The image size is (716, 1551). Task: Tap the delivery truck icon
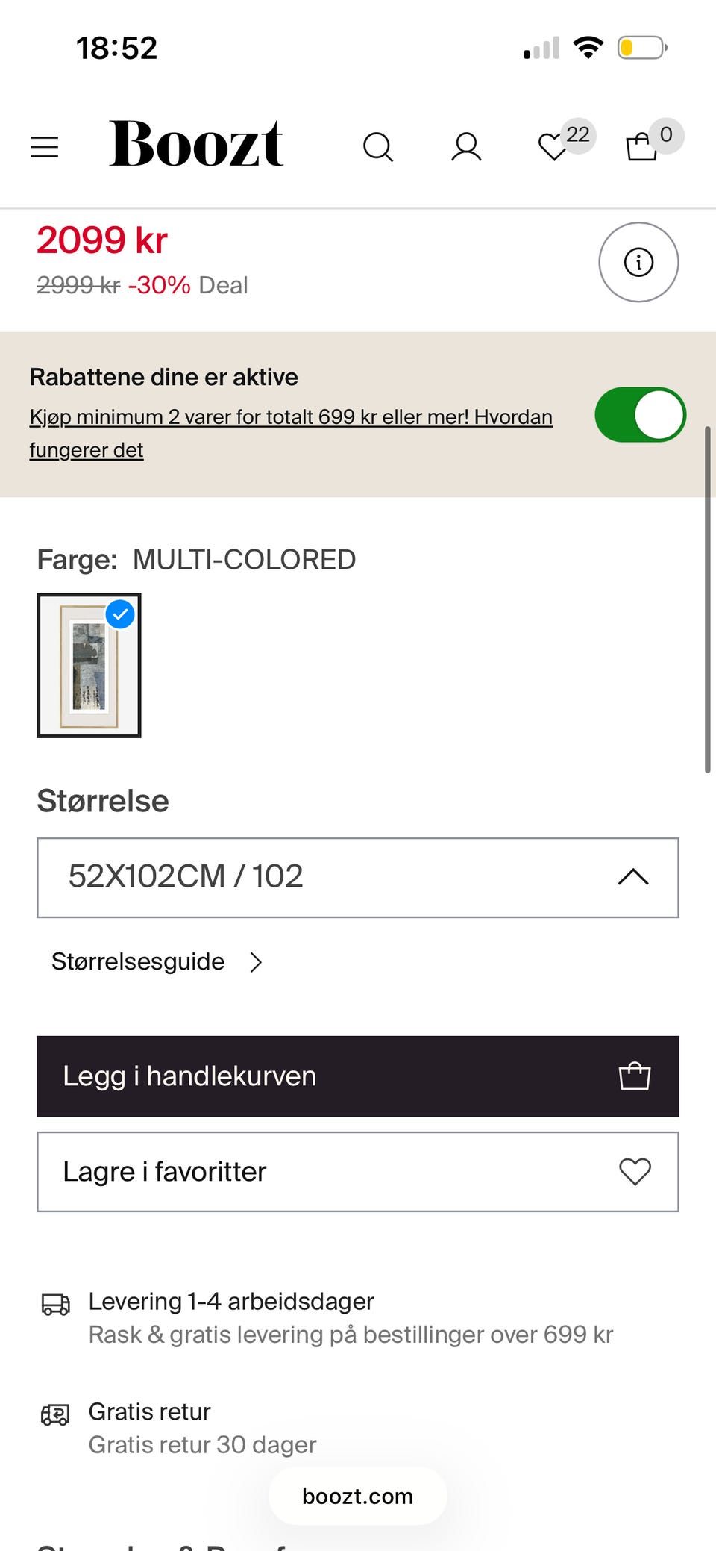click(55, 1304)
